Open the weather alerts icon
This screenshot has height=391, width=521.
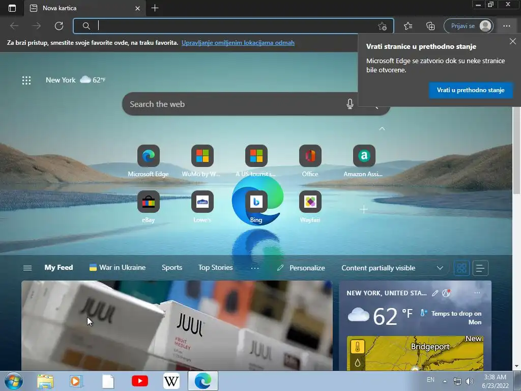(x=446, y=293)
